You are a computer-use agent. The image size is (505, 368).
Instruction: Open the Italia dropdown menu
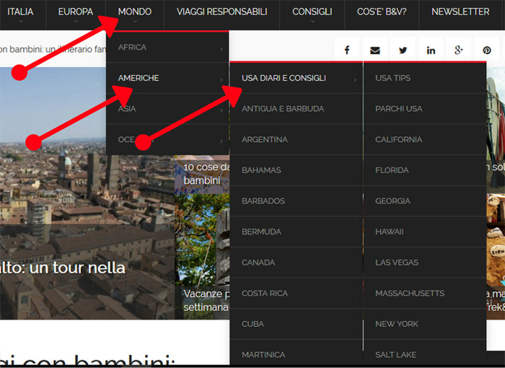(20, 12)
